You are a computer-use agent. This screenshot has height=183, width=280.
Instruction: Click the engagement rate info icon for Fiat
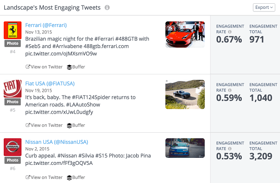pos(230,90)
